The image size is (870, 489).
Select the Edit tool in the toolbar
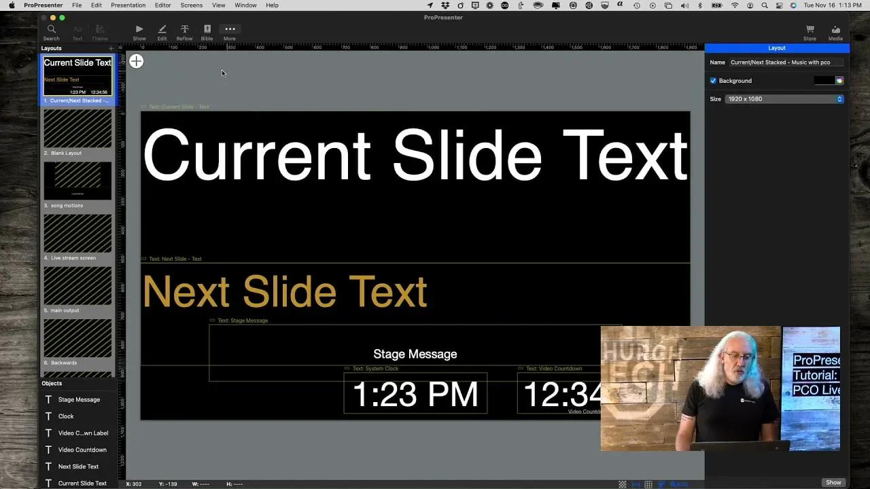click(162, 31)
